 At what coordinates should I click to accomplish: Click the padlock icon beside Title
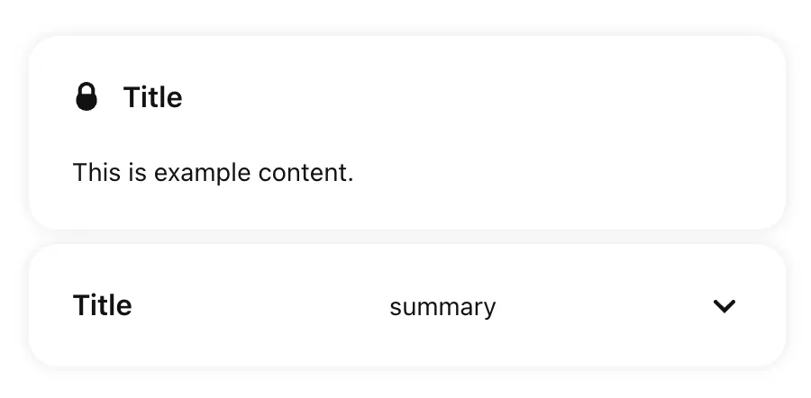pos(87,96)
